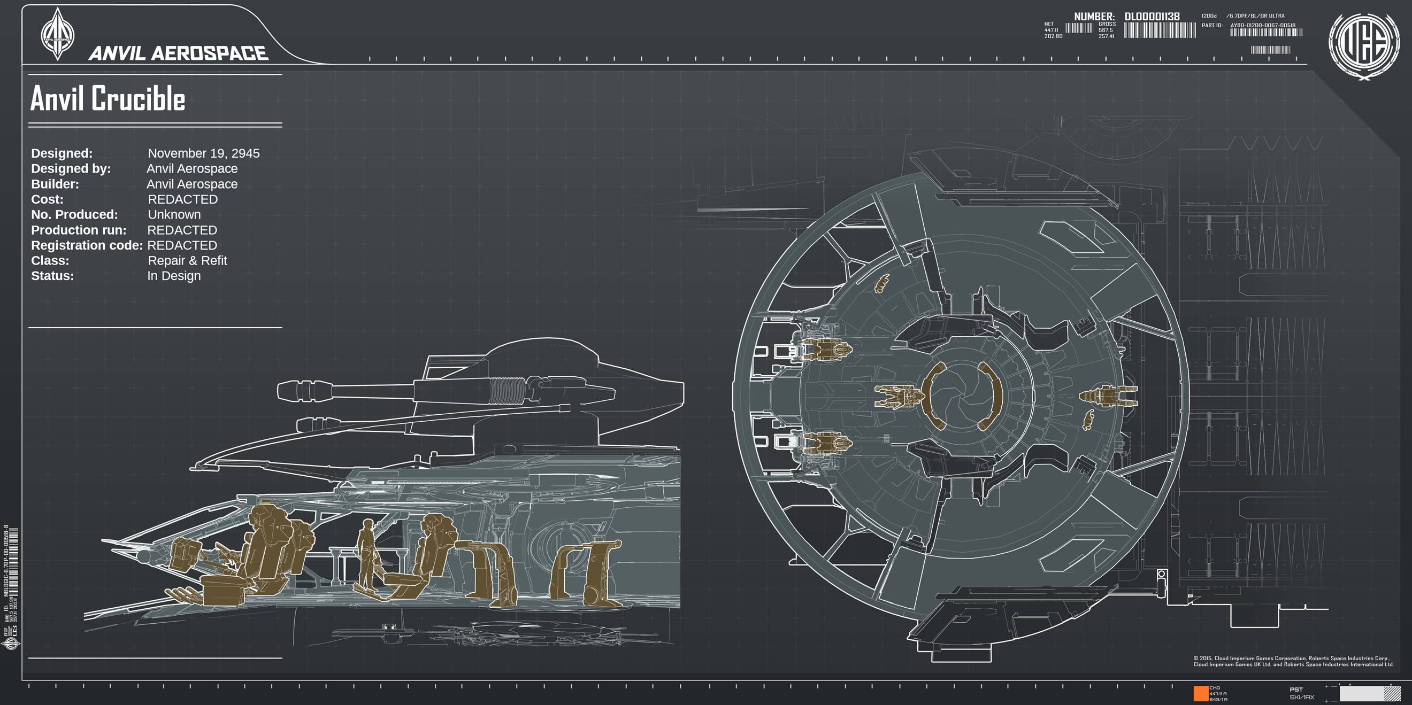Click the large barcode under DL00001138

click(x=1160, y=30)
